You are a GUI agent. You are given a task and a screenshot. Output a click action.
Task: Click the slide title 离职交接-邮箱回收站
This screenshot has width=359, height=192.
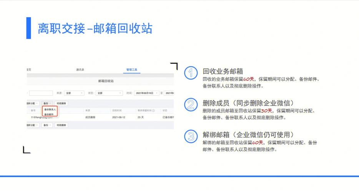(95, 28)
